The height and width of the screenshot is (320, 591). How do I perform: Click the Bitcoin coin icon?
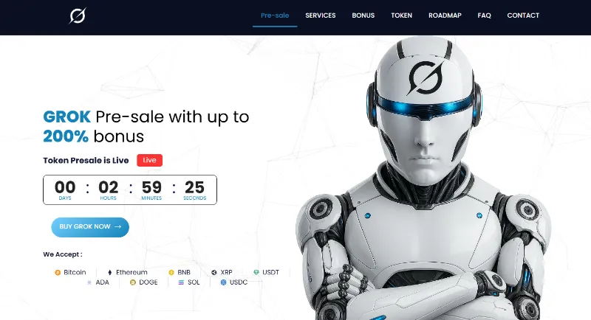point(58,273)
